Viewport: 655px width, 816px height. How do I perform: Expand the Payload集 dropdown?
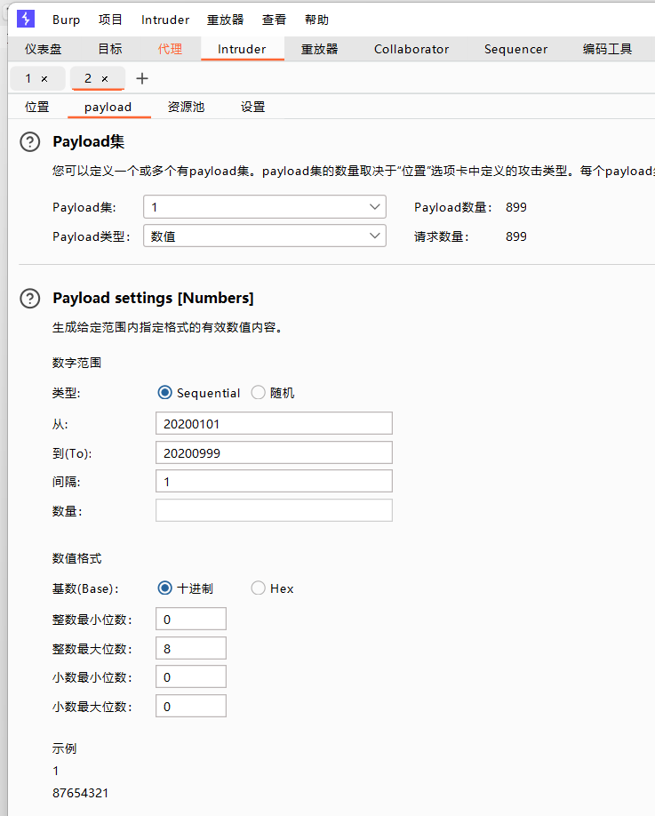[264, 207]
